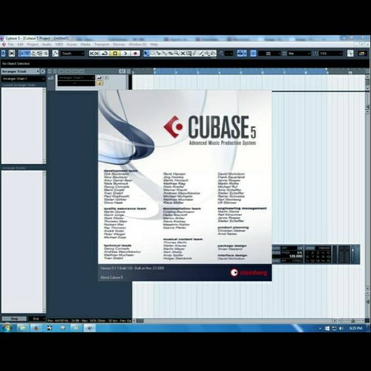Toggle round button right of track edit
371x371 pixels.
107,78
